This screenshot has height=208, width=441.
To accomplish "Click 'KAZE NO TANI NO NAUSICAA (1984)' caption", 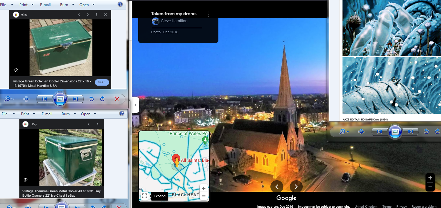I will [365, 120].
